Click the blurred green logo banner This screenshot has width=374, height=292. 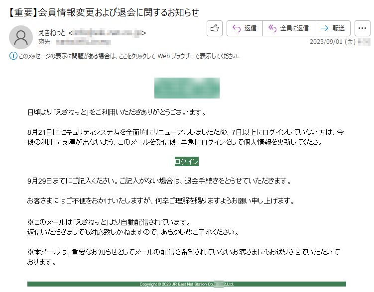(187, 88)
